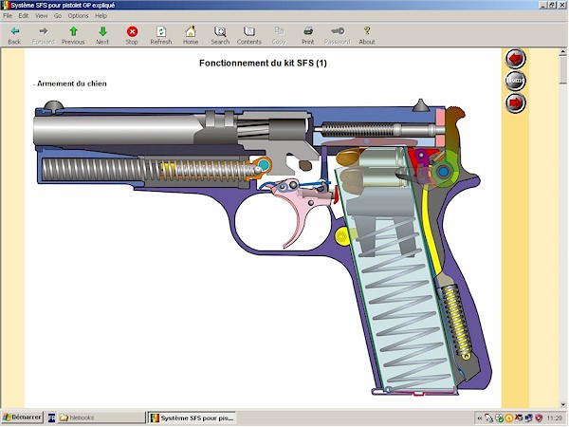Click the Démarrer start button
The height and width of the screenshot is (427, 569).
(x=22, y=418)
